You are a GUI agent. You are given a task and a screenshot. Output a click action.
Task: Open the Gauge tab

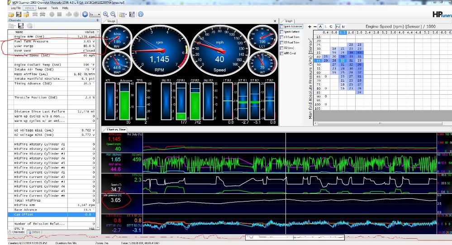click(111, 21)
